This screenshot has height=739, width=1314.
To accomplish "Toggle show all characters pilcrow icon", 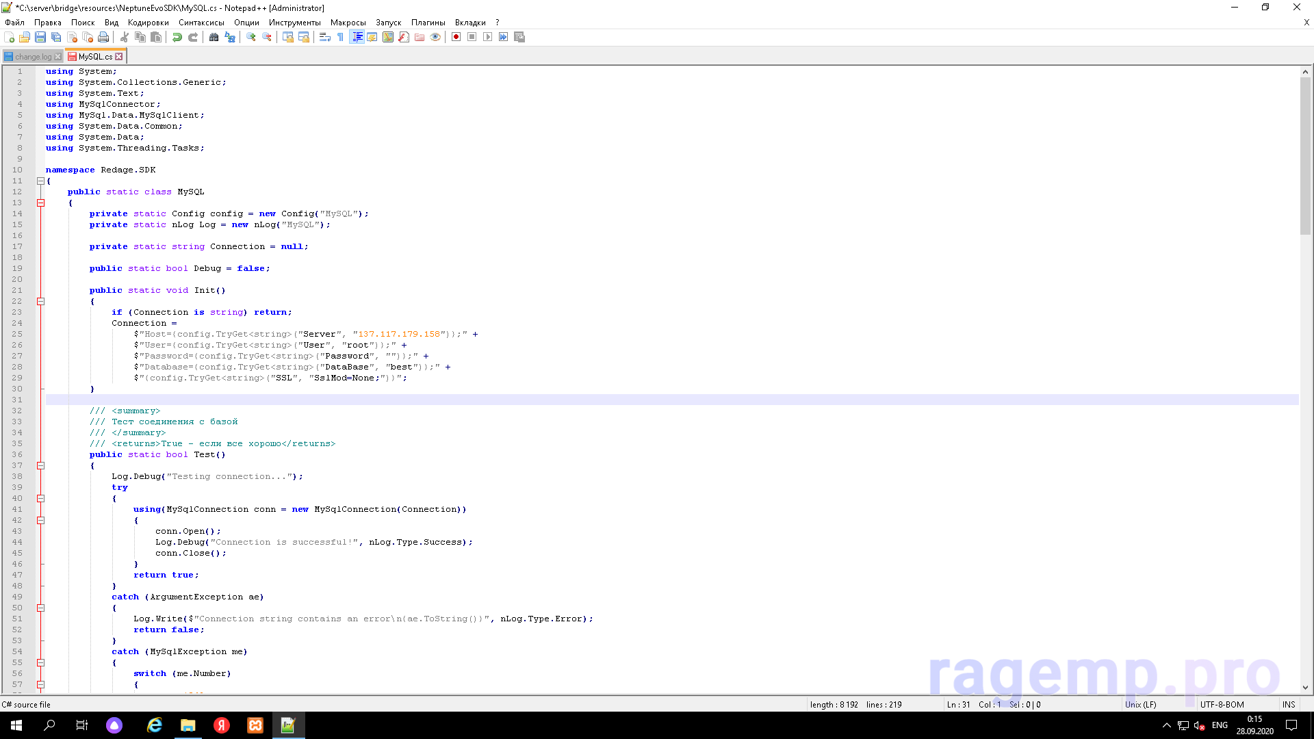I will click(340, 37).
